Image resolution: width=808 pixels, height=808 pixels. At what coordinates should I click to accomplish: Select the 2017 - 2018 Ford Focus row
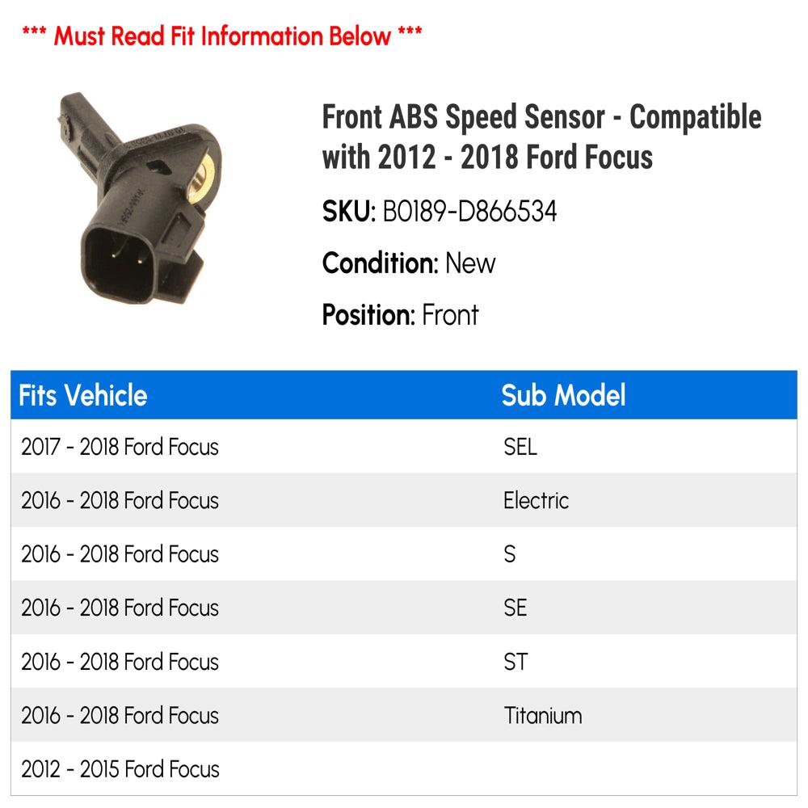pos(120,447)
